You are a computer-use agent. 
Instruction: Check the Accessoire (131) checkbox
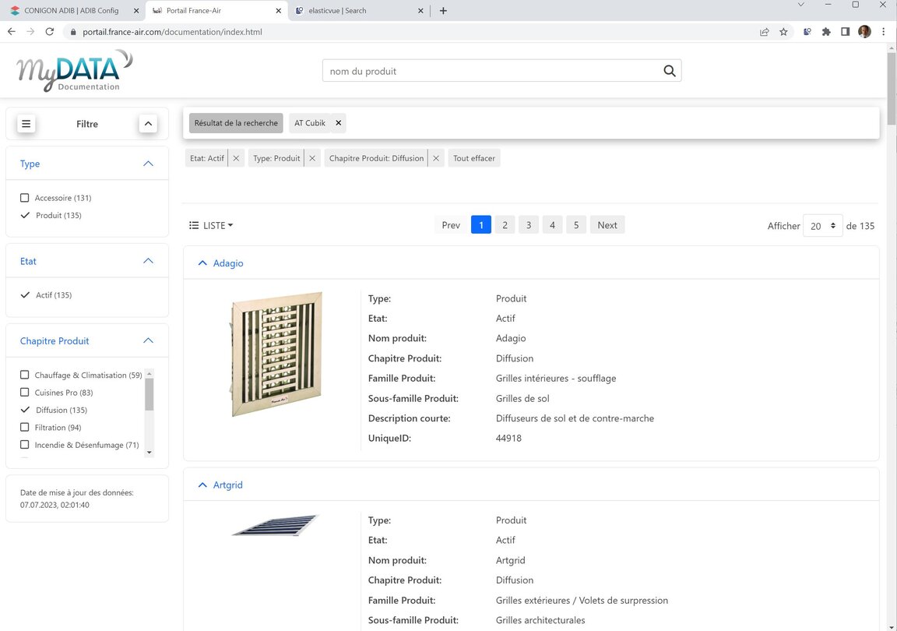click(25, 198)
